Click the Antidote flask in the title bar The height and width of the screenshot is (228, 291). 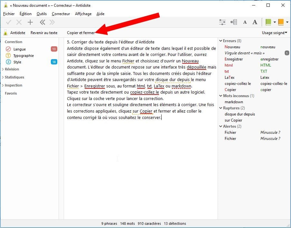coord(6,5)
